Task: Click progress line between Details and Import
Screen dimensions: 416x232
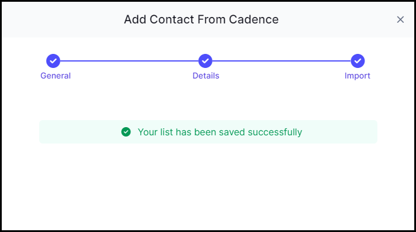Action: [x=281, y=61]
